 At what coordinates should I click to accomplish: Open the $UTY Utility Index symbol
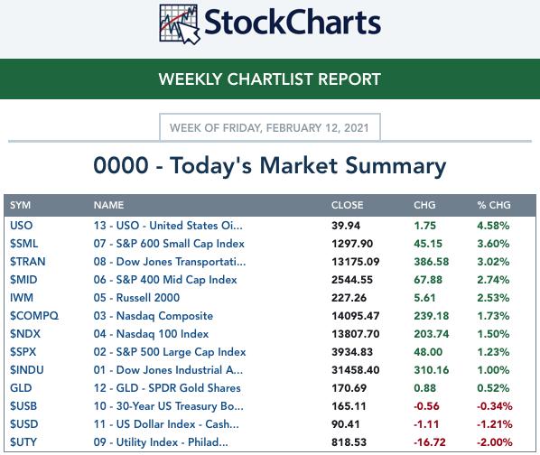[x=23, y=442]
